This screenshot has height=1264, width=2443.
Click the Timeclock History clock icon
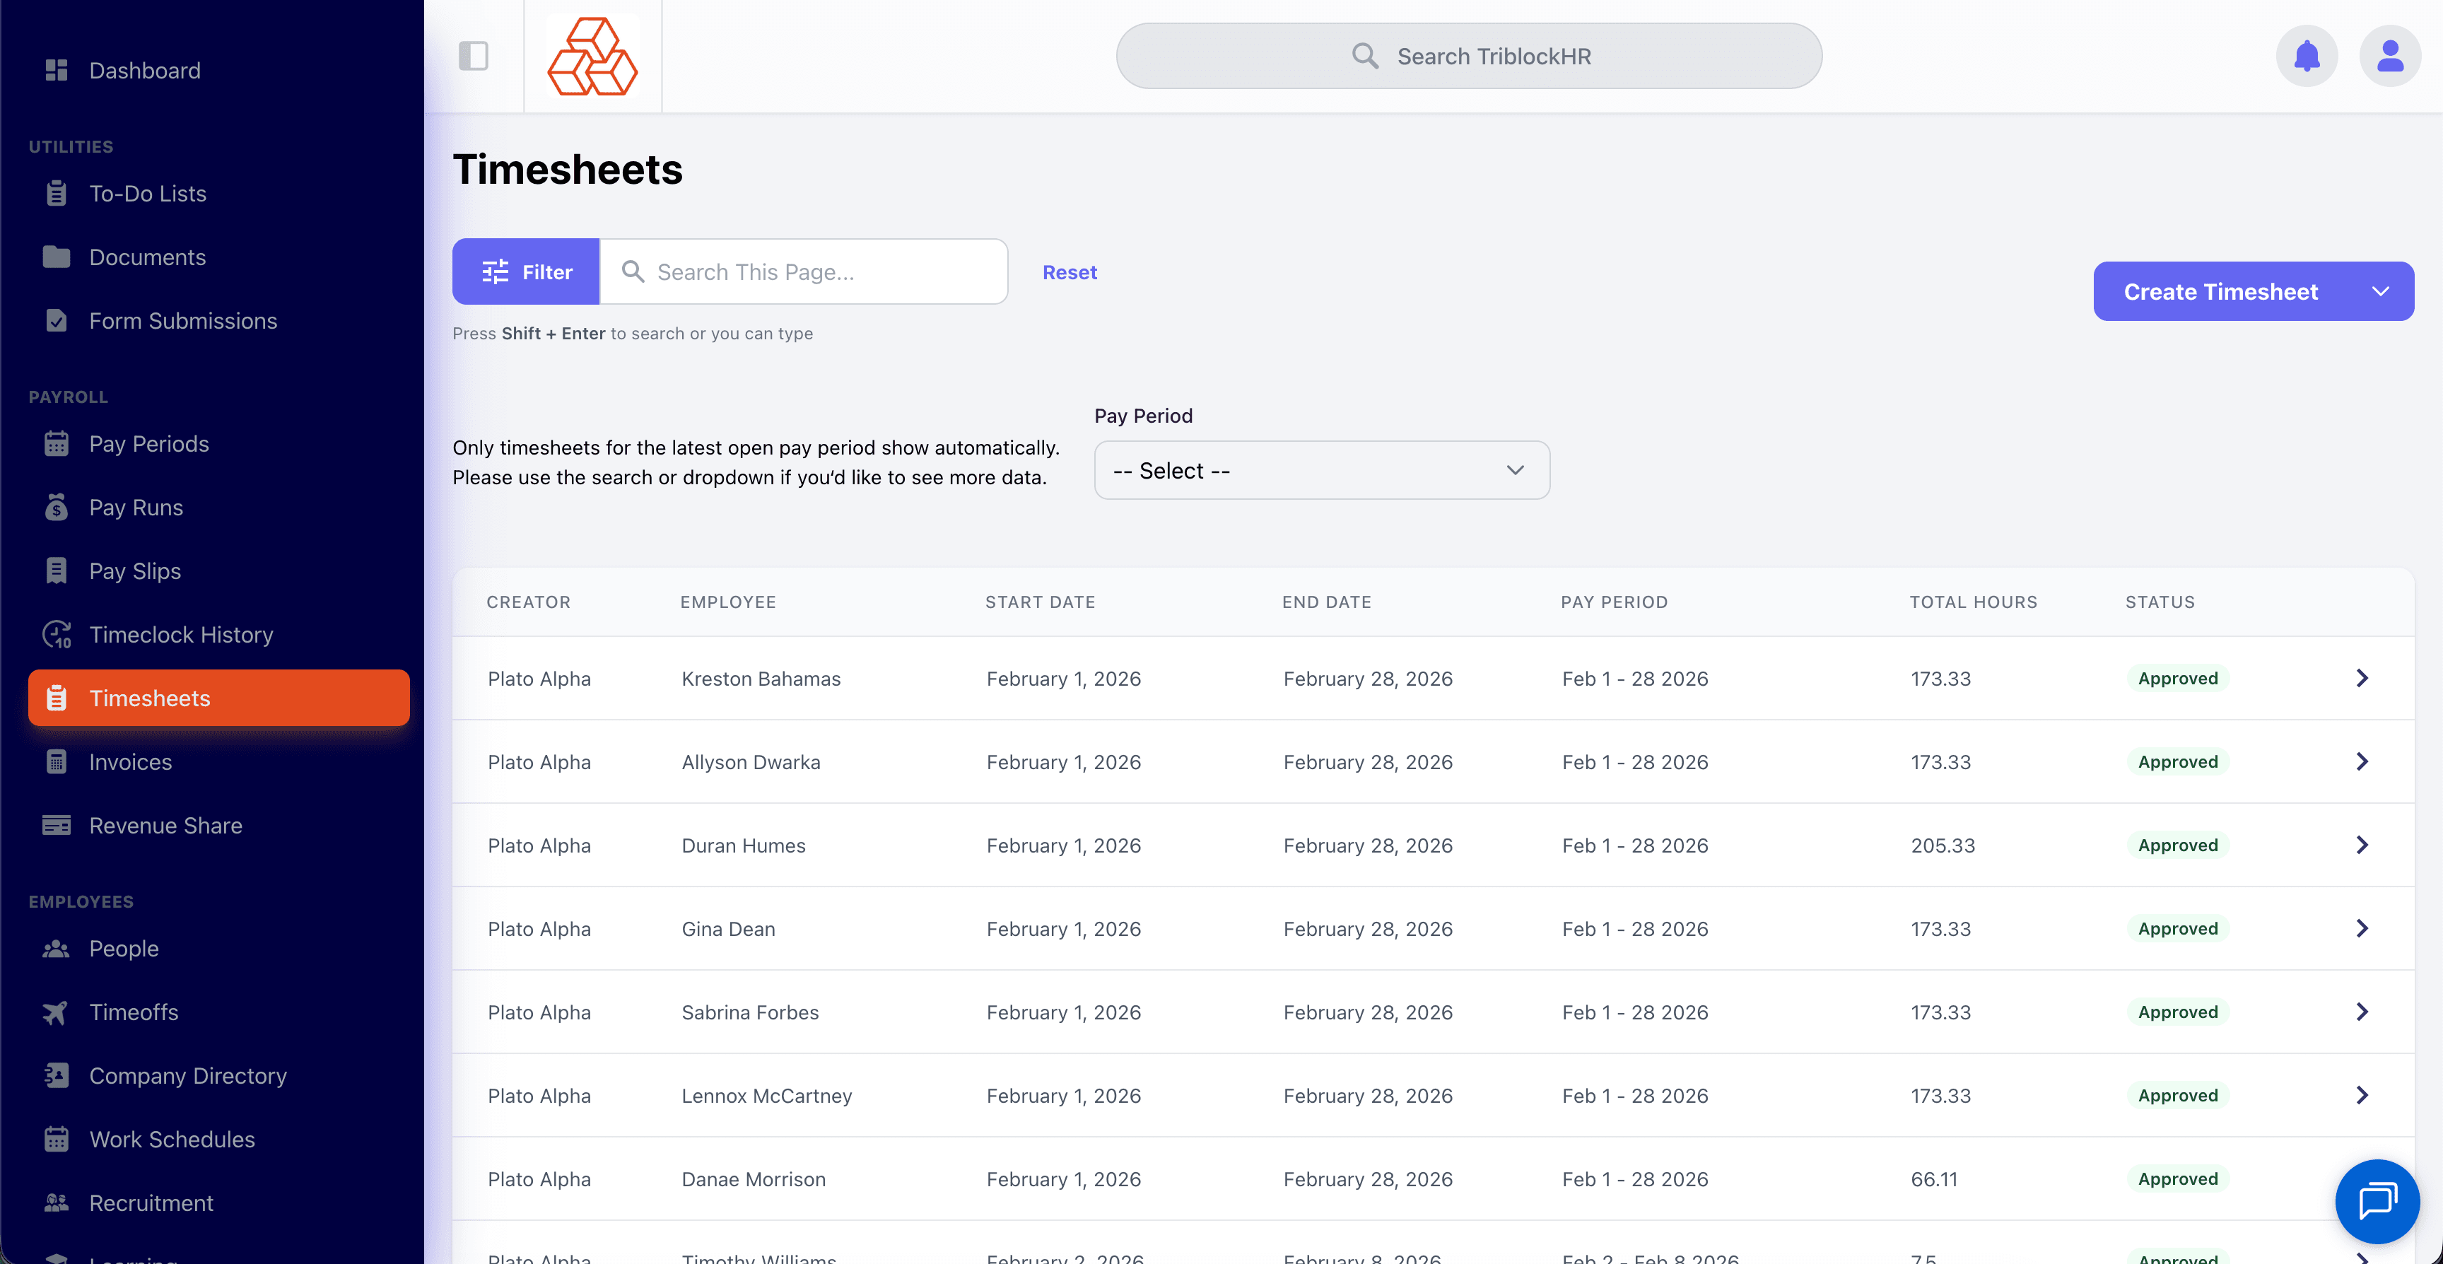click(x=57, y=634)
